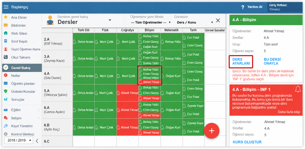
Task: Click the bell icon in 4.A - Bilişim - INF 1 card
Action: click(x=298, y=89)
